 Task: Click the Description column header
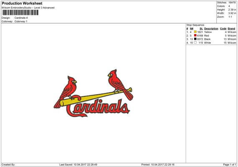click(211, 29)
